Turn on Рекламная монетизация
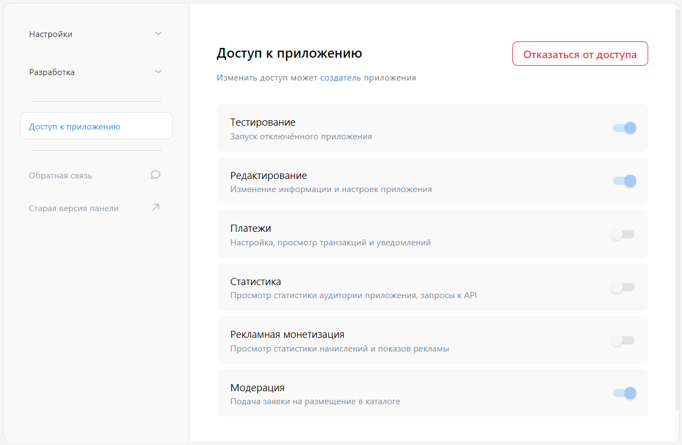682x445 pixels. click(x=623, y=340)
